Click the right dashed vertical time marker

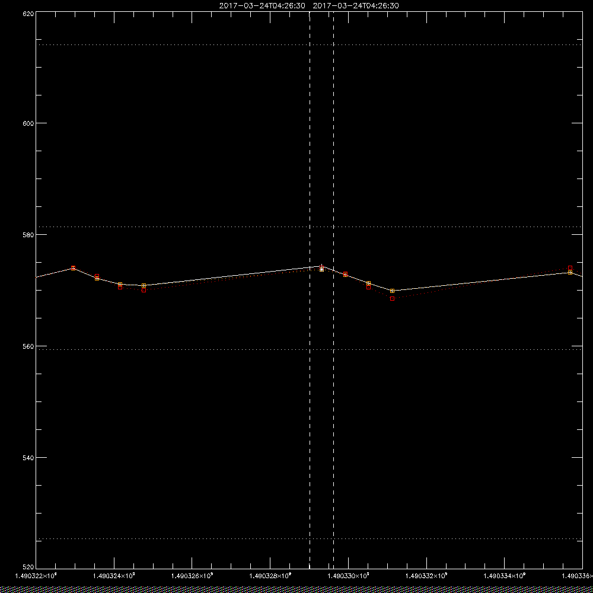tap(333, 290)
